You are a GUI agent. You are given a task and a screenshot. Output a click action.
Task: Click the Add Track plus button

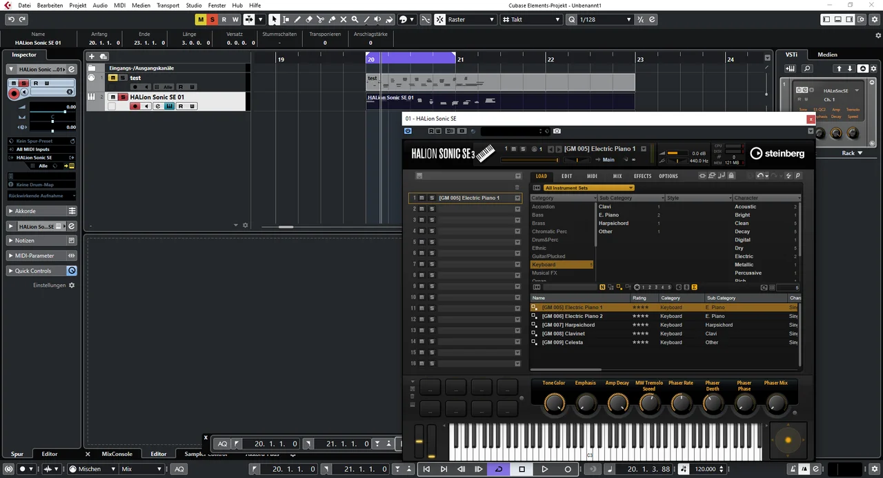click(x=92, y=56)
